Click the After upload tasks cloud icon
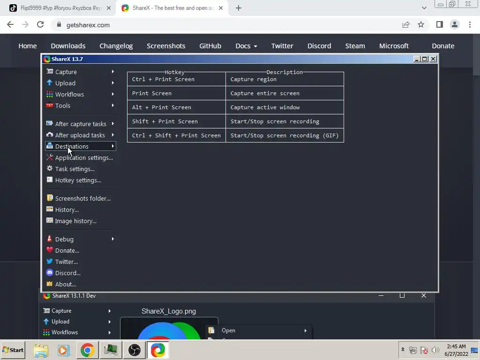This screenshot has height=360, width=480. point(50,135)
